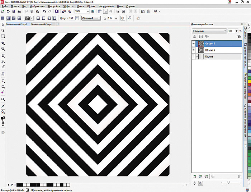Open Обычный merge mode dropdown in Object Manager
251x192 pixels.
click(x=209, y=31)
